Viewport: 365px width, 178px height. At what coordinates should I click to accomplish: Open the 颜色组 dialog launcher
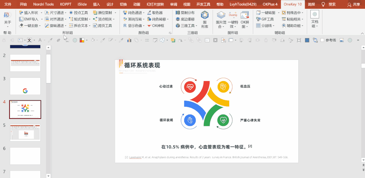pyautogui.click(x=170, y=33)
